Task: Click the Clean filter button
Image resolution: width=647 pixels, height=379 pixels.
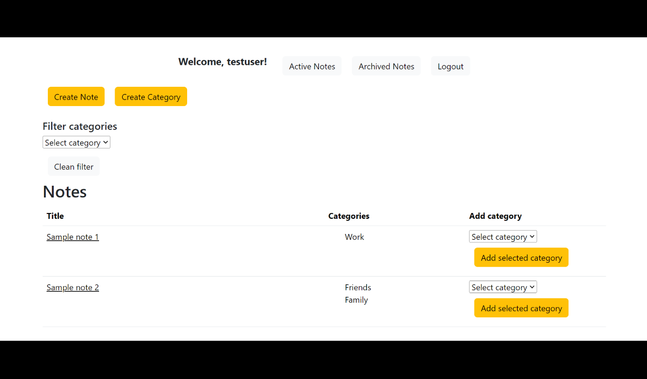Action: point(74,166)
